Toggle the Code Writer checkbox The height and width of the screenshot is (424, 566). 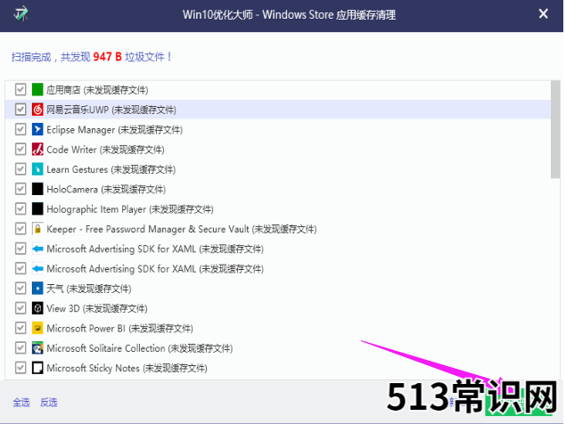click(x=21, y=149)
